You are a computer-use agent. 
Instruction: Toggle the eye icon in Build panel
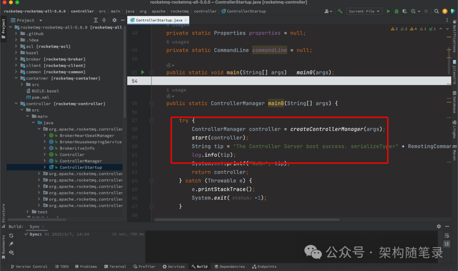coord(11,252)
